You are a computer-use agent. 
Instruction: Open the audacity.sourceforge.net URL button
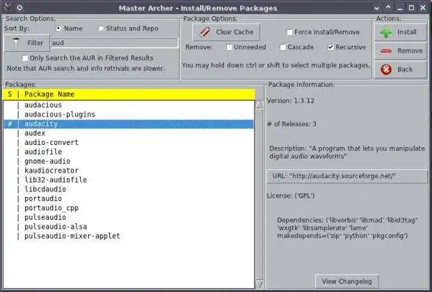click(x=347, y=176)
